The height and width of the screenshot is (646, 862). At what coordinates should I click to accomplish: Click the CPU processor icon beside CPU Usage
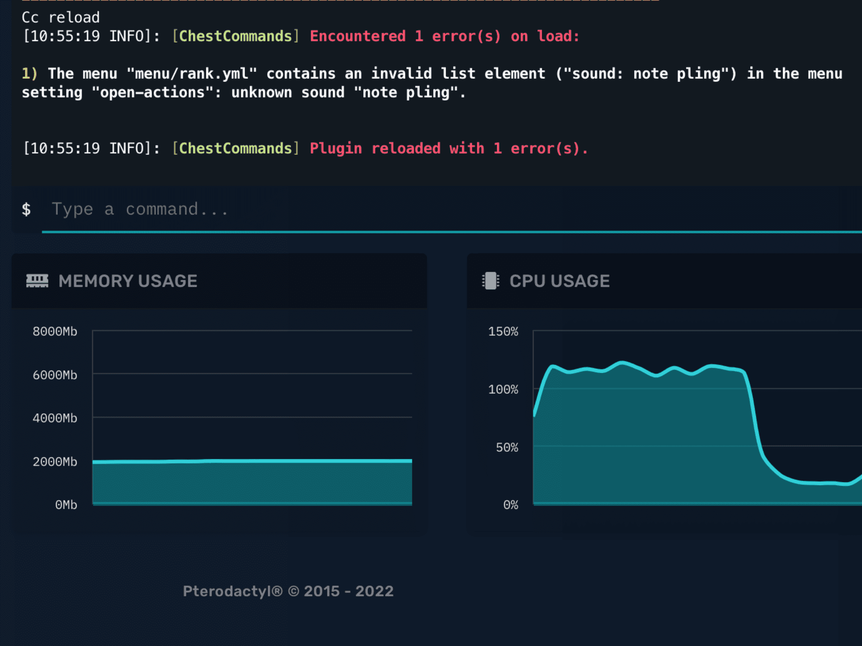(490, 281)
